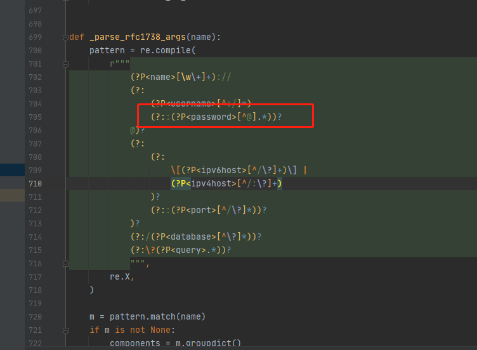Click the r""" raw string opener
The image size is (477, 350).
click(x=120, y=63)
